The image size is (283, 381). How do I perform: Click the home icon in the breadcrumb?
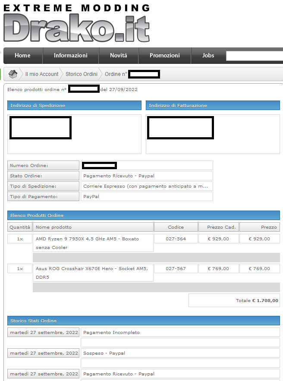tap(13, 74)
